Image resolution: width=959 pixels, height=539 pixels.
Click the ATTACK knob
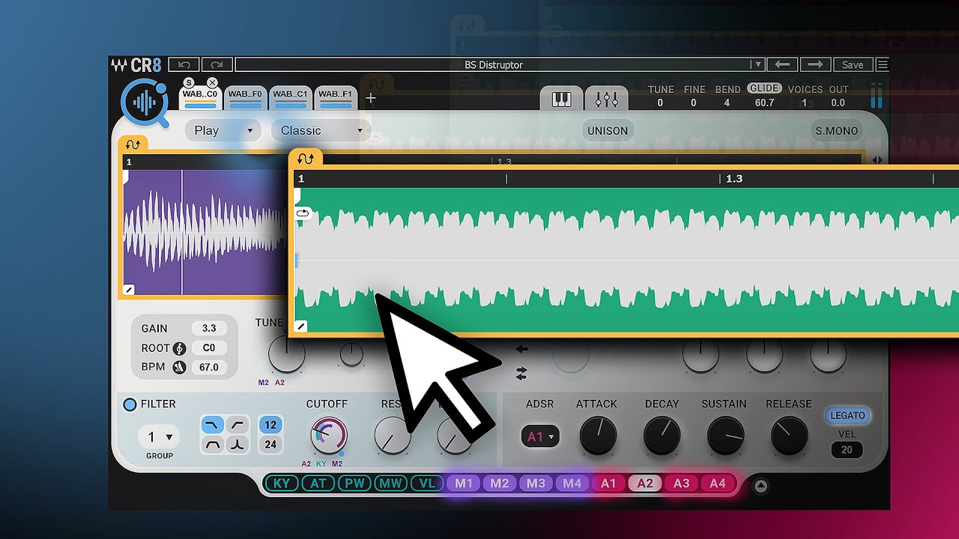pyautogui.click(x=598, y=436)
